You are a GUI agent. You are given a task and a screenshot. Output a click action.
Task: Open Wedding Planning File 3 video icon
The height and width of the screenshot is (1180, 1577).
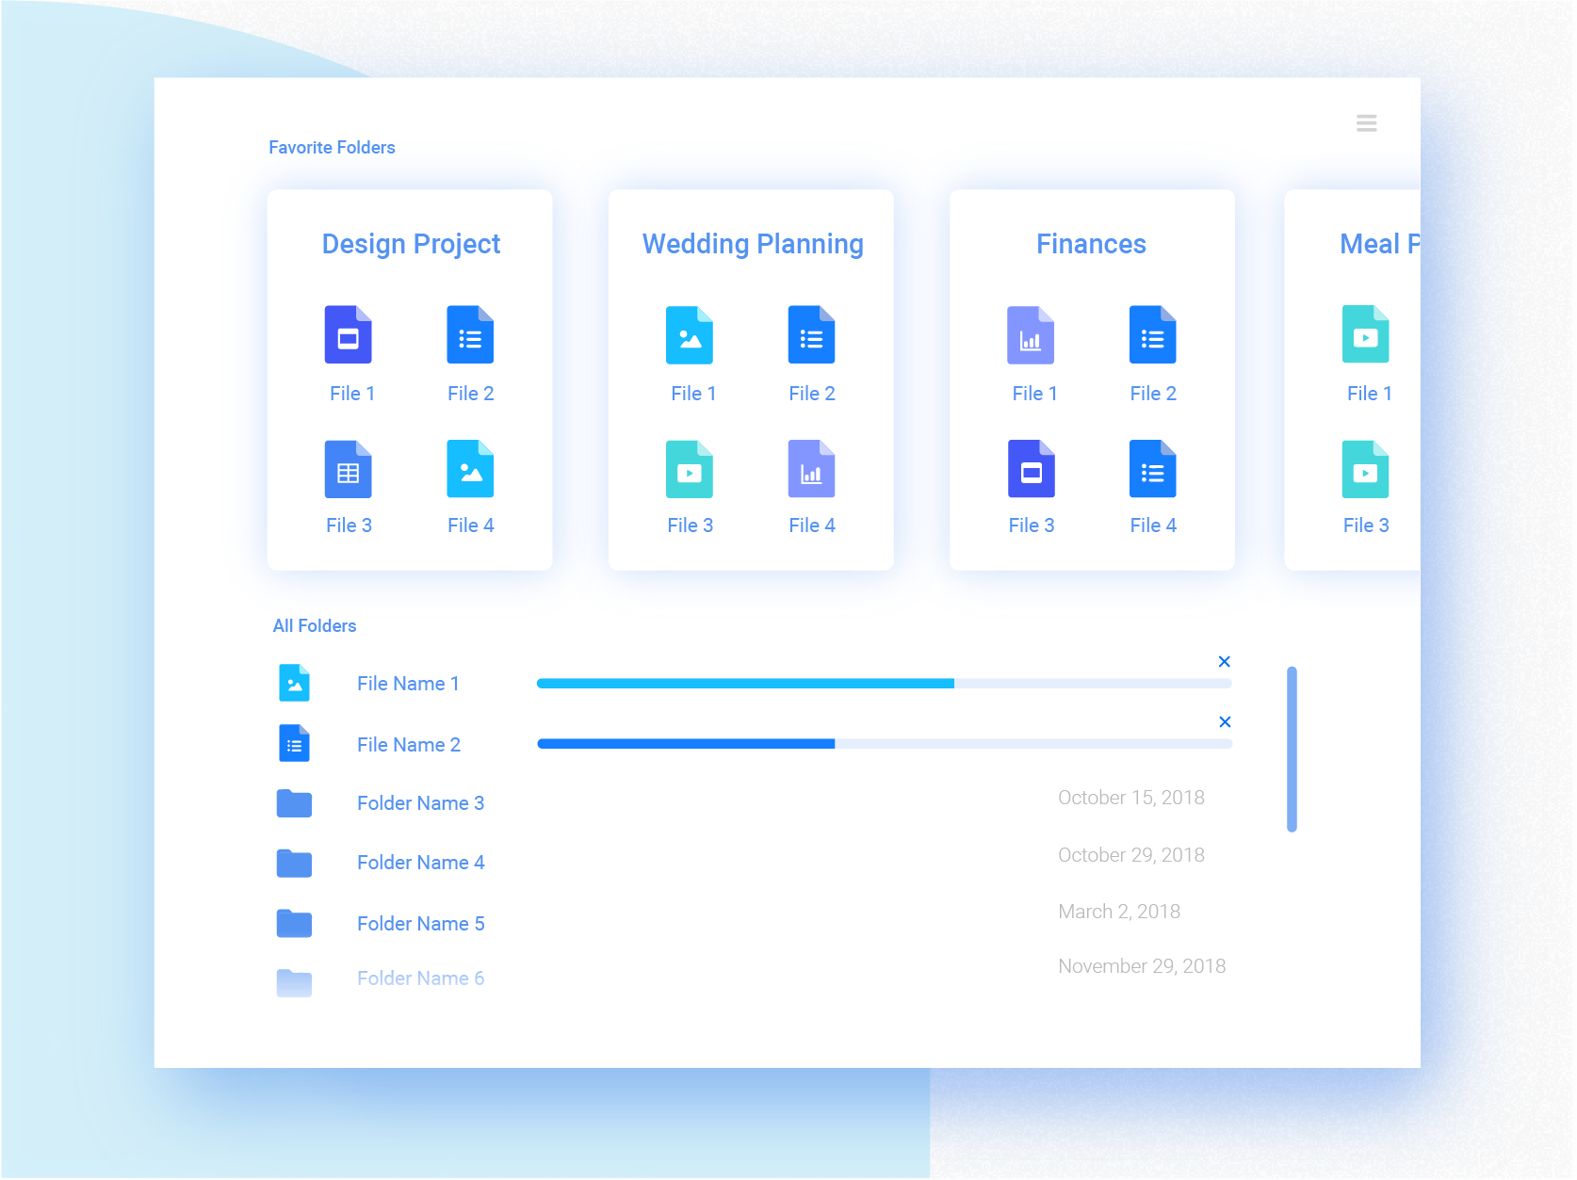click(690, 469)
